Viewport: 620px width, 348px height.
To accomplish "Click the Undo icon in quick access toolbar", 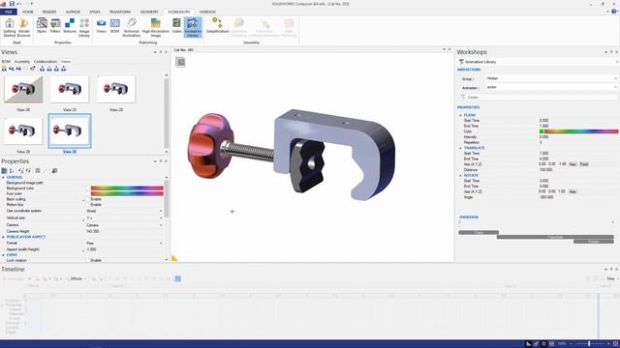I will 19,4.
